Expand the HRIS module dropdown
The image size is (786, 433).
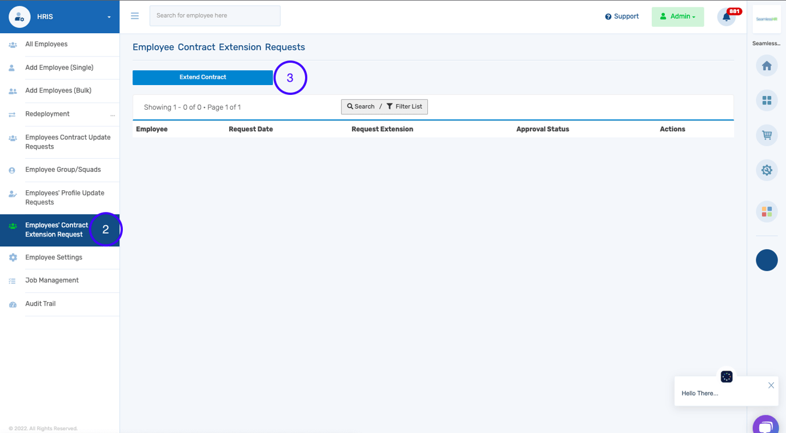pyautogui.click(x=109, y=17)
